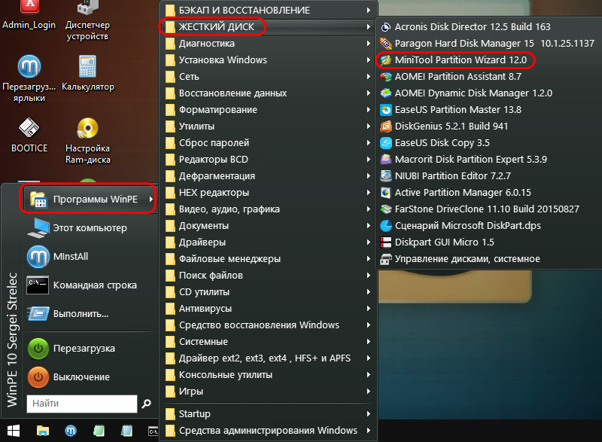
Task: Click AOMEI Partition Assistant 8.7 icon
Action: pyautogui.click(x=385, y=76)
